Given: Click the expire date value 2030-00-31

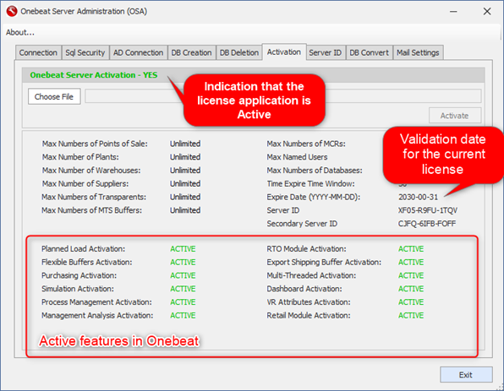Looking at the screenshot, I should tap(419, 197).
